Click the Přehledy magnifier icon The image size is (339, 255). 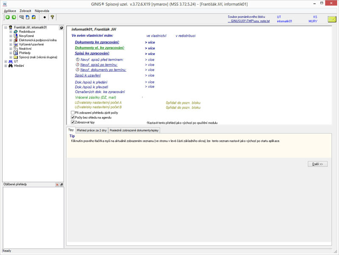pyautogui.click(x=16, y=53)
